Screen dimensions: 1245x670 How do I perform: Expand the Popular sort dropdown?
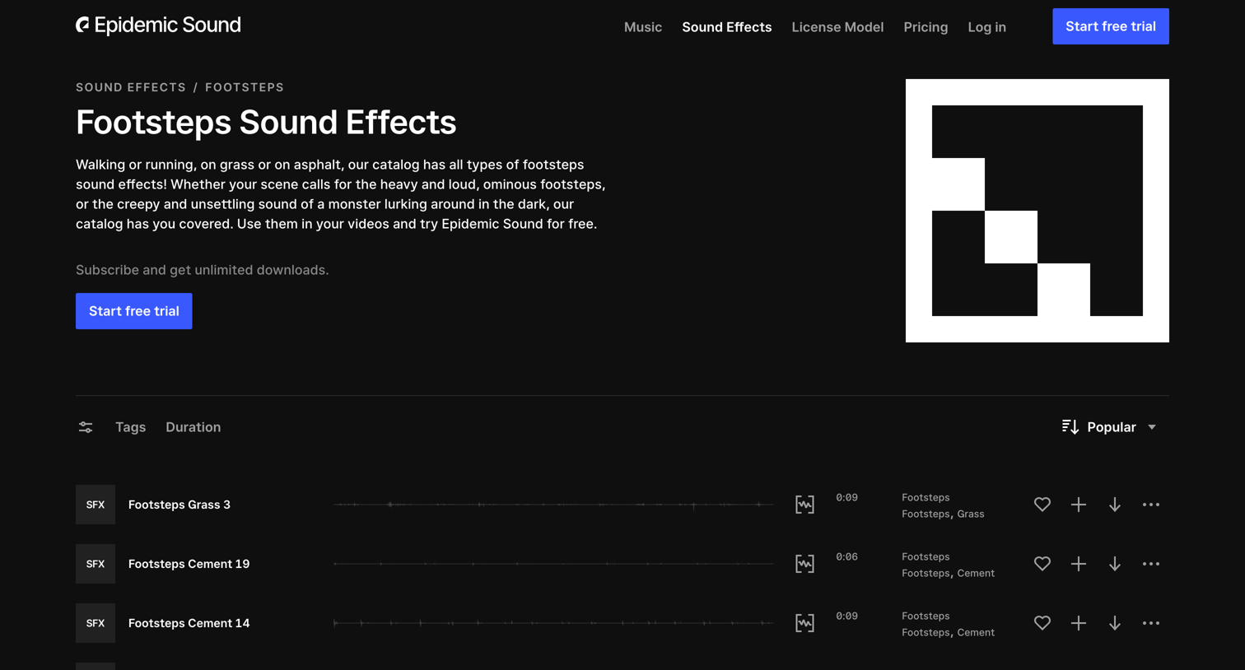tap(1110, 427)
